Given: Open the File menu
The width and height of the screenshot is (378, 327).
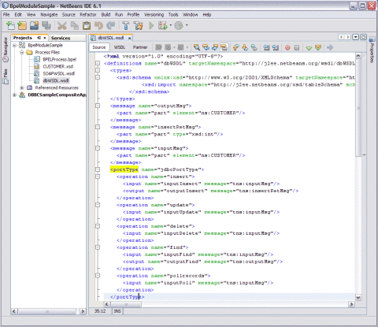Looking at the screenshot, I should [6, 15].
